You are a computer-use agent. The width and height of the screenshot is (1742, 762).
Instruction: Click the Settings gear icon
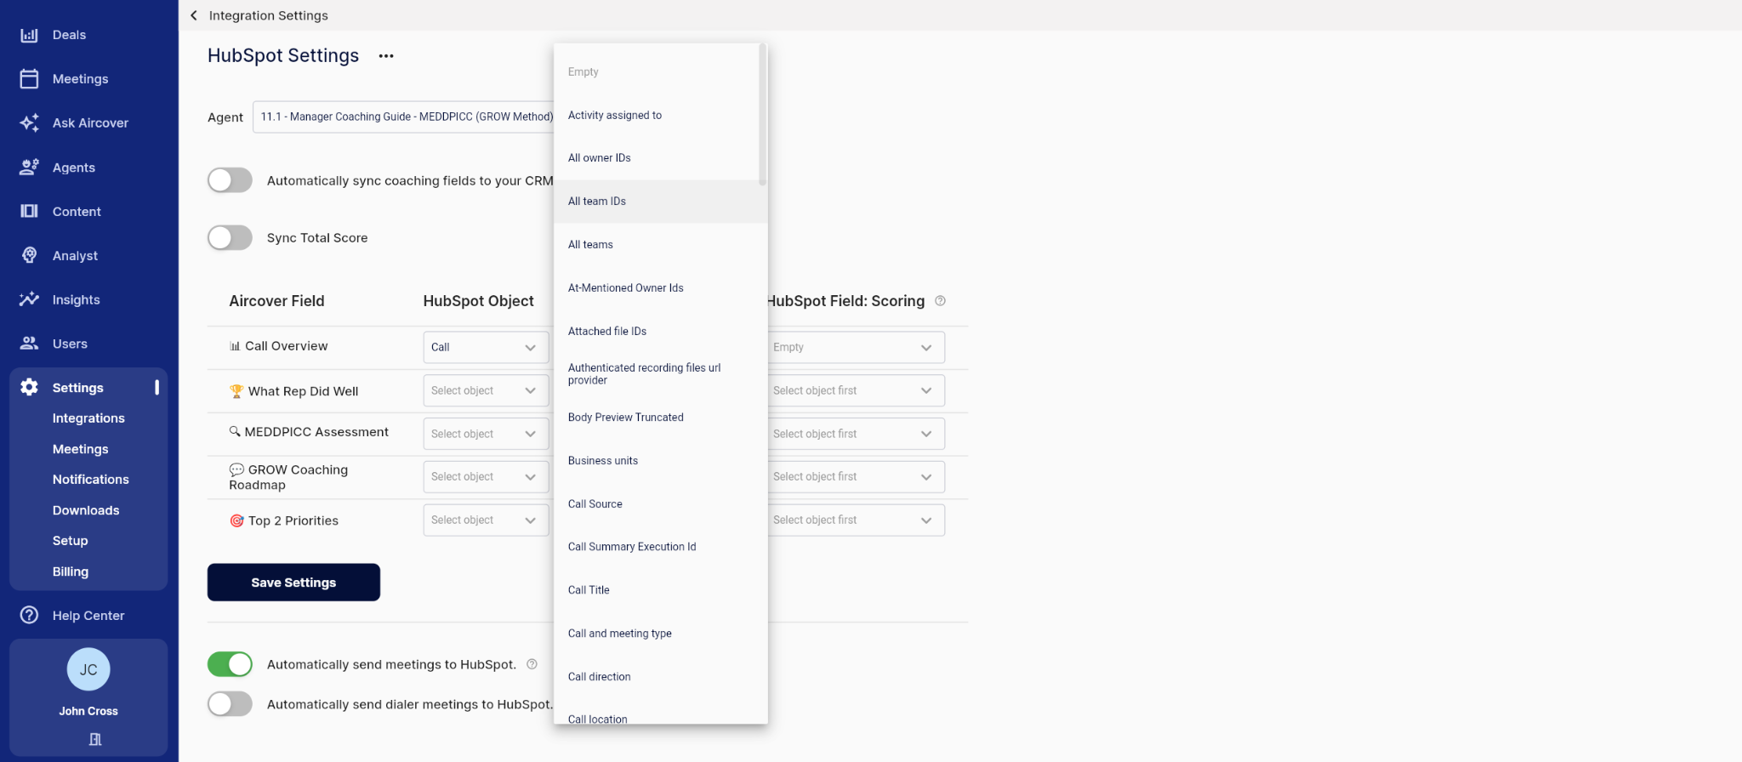coord(29,388)
